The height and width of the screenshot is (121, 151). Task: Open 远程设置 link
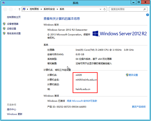tap(12, 28)
